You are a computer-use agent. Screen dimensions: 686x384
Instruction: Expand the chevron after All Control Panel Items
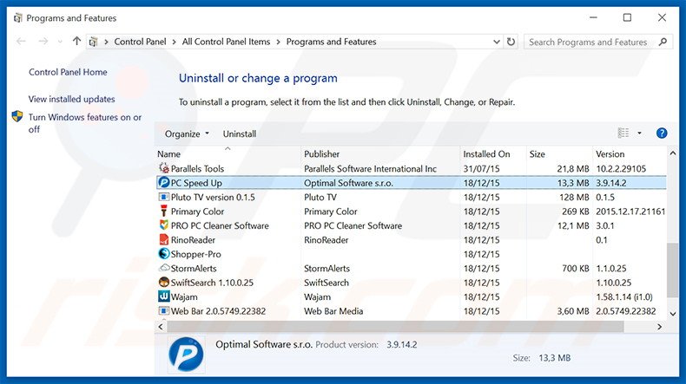point(278,42)
